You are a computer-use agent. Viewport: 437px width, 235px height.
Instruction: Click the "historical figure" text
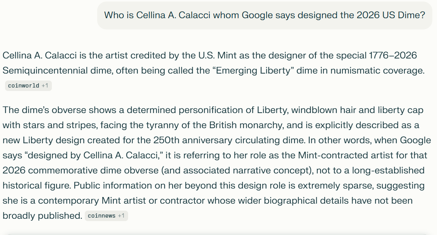(x=37, y=186)
